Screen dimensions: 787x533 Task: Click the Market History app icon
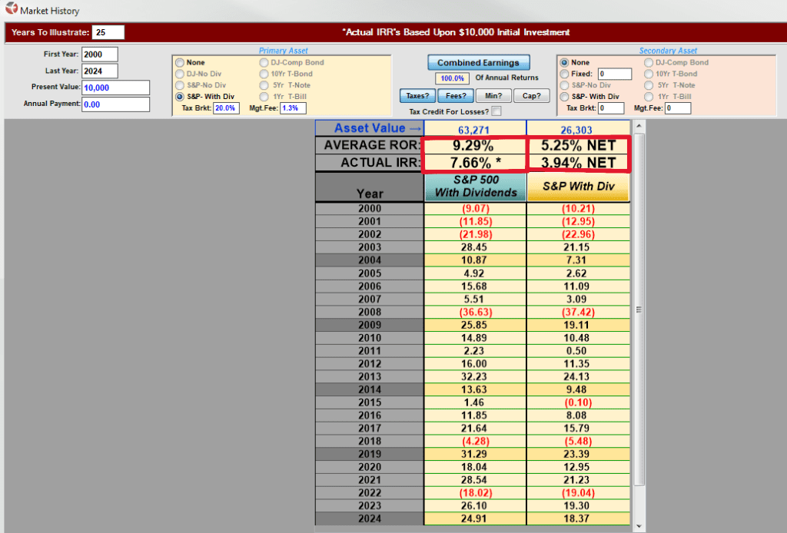pyautogui.click(x=11, y=9)
